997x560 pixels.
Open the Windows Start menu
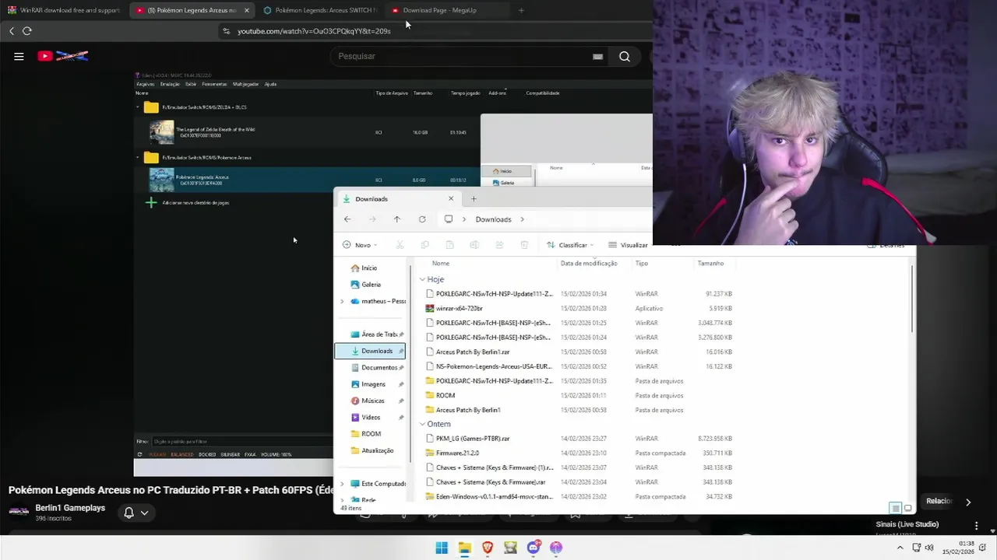[x=442, y=548]
